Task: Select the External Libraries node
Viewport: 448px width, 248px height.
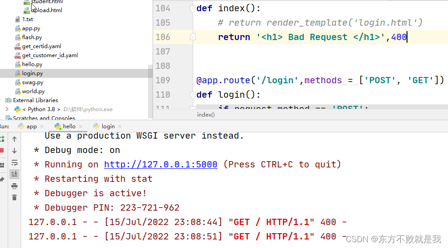Action: (36, 100)
